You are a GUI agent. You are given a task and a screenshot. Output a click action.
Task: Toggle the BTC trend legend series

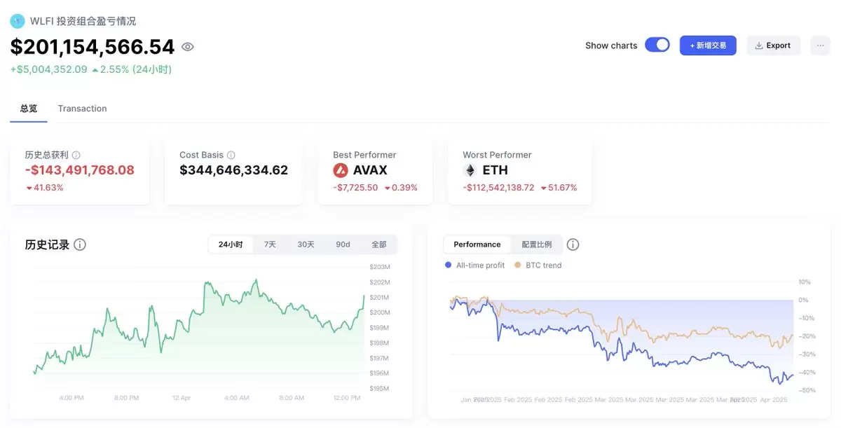pyautogui.click(x=538, y=265)
